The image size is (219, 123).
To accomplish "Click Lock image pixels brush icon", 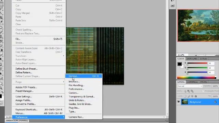I will [189, 96].
